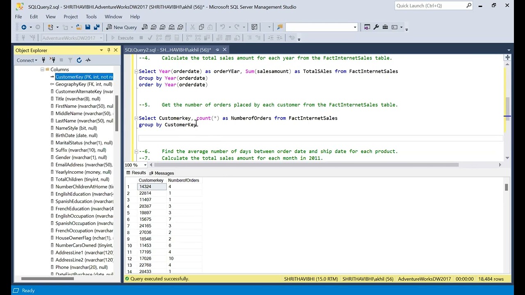Image resolution: width=525 pixels, height=295 pixels.
Task: Open the 100 % zoom dropdown
Action: 145,165
